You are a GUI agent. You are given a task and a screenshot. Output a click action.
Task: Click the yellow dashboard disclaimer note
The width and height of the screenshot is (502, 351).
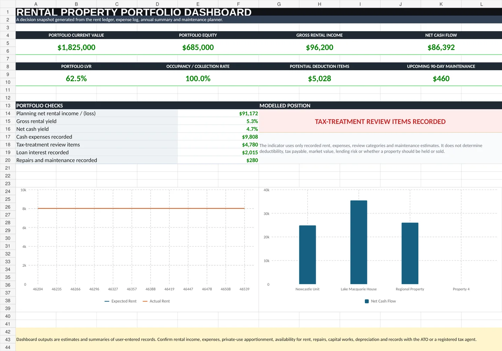click(259, 339)
